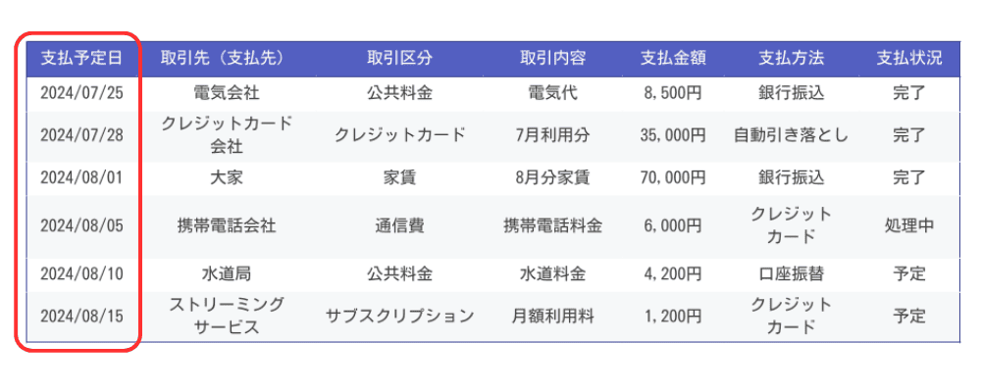Viewport: 981px width, 392px height.
Task: Select the 8月分家賃 transaction cell
Action: pos(552,178)
